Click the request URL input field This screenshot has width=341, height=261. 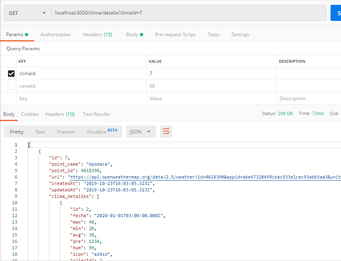tap(188, 13)
